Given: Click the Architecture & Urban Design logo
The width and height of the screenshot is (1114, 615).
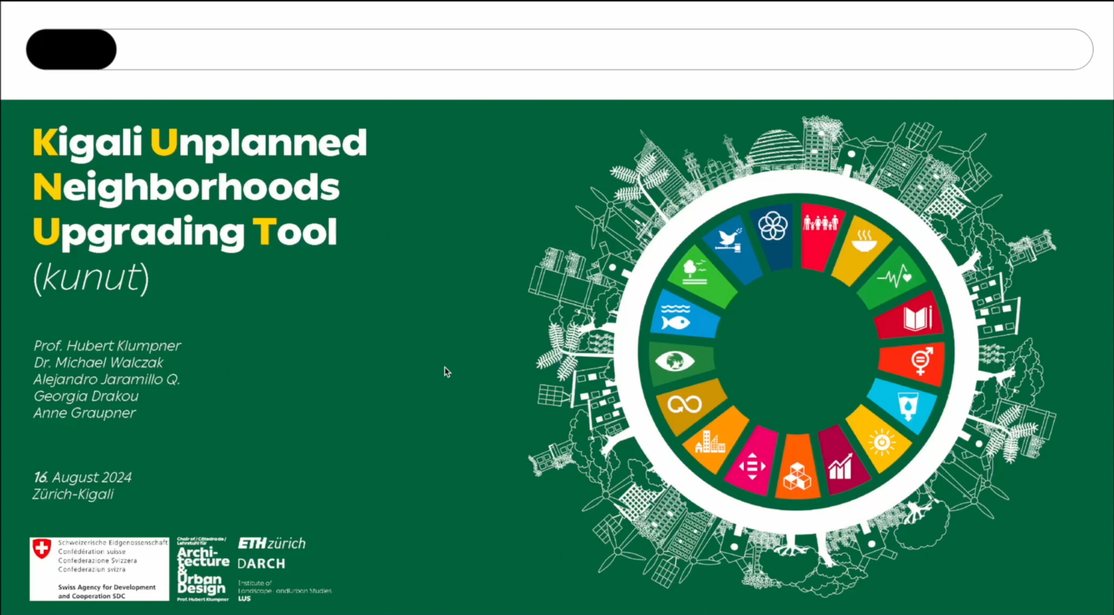Looking at the screenshot, I should coord(203,569).
